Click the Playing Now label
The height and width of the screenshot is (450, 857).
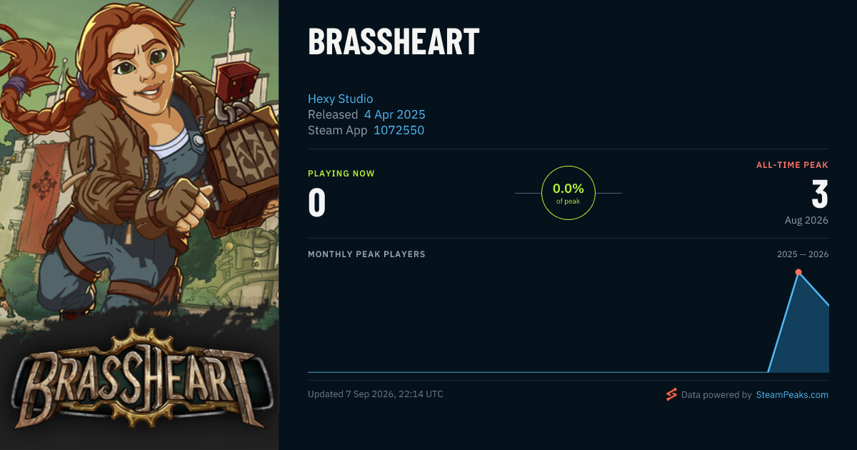tap(341, 174)
